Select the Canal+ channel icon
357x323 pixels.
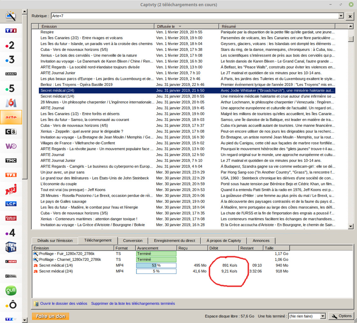11,74
